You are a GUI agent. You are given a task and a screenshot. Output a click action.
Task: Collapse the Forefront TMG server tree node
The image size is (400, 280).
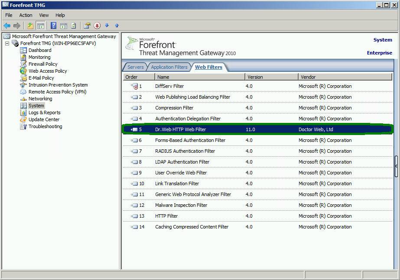[7, 43]
